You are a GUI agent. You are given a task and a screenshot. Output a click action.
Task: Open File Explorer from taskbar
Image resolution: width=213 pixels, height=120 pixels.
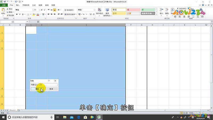65,117
